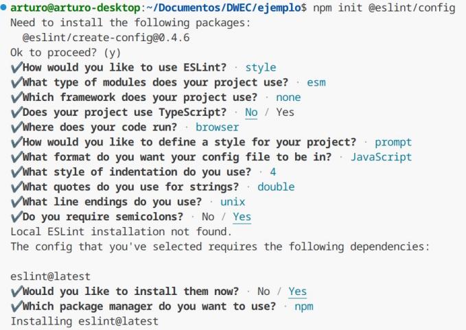466x330 pixels.
Task: Click the "browser" answer text
Action: coord(217,127)
